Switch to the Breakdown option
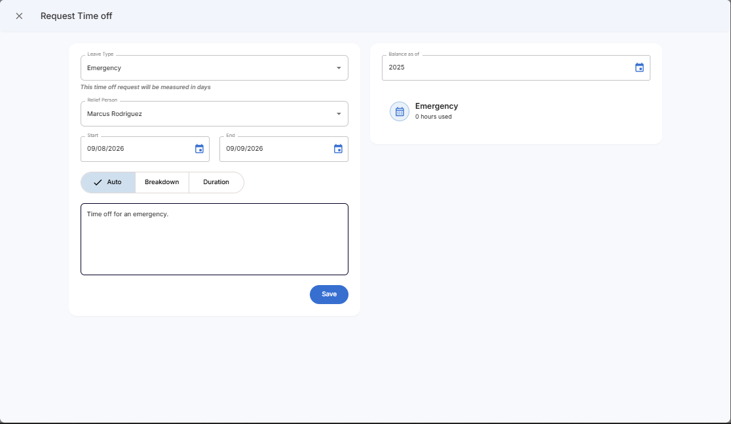Screen dimensions: 731x424 [162, 182]
